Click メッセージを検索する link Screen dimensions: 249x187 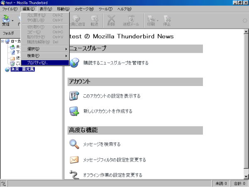point(102,144)
